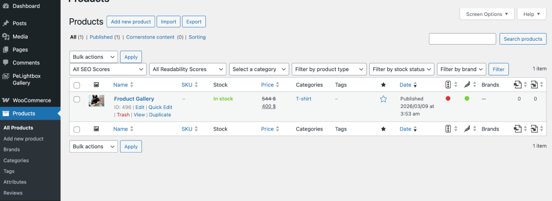
Task: Click Duplicate under Product Gallery
Action: click(160, 115)
